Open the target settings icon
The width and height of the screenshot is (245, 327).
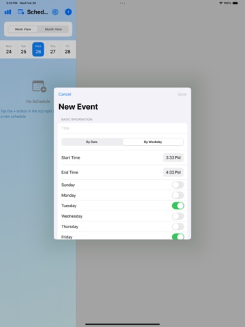click(55, 12)
